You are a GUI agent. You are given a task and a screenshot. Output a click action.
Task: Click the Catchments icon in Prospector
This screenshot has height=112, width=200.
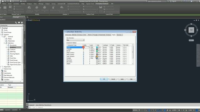click(2, 73)
